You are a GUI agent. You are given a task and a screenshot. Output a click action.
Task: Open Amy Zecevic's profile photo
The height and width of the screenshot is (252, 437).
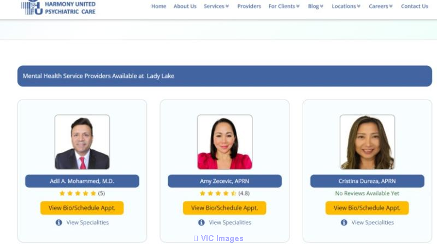pos(225,142)
